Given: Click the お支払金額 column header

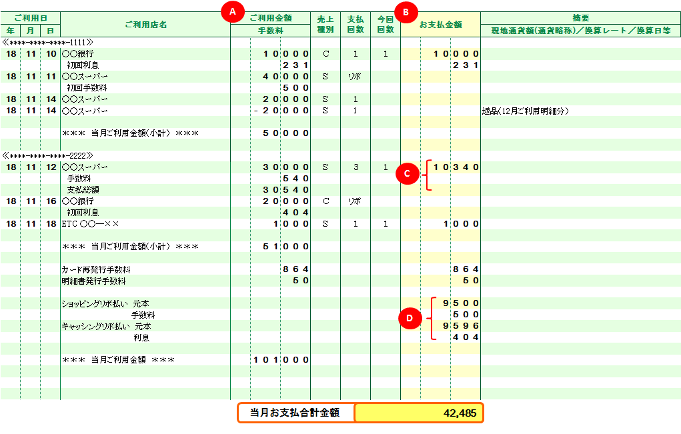Looking at the screenshot, I should [x=440, y=25].
